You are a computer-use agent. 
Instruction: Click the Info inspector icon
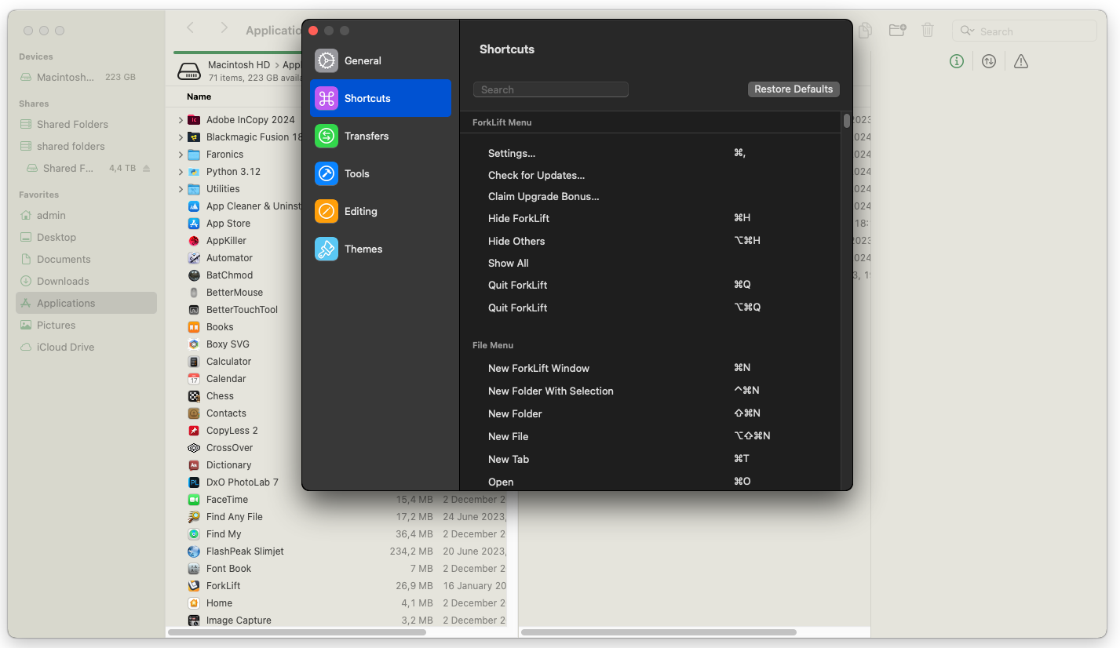click(956, 61)
